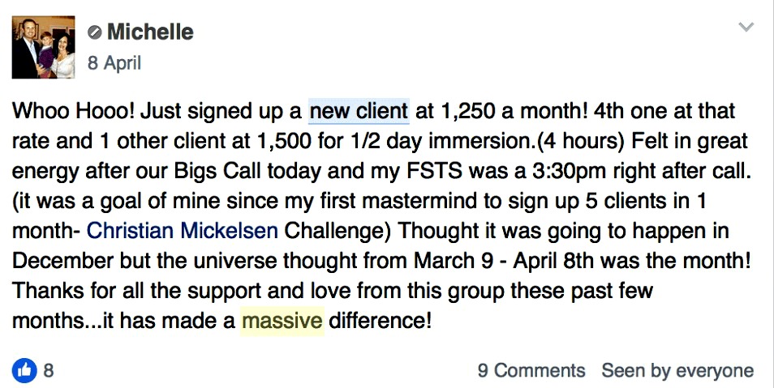
Task: Open the 'Seen by everyone' viewer list
Action: pyautogui.click(x=677, y=370)
